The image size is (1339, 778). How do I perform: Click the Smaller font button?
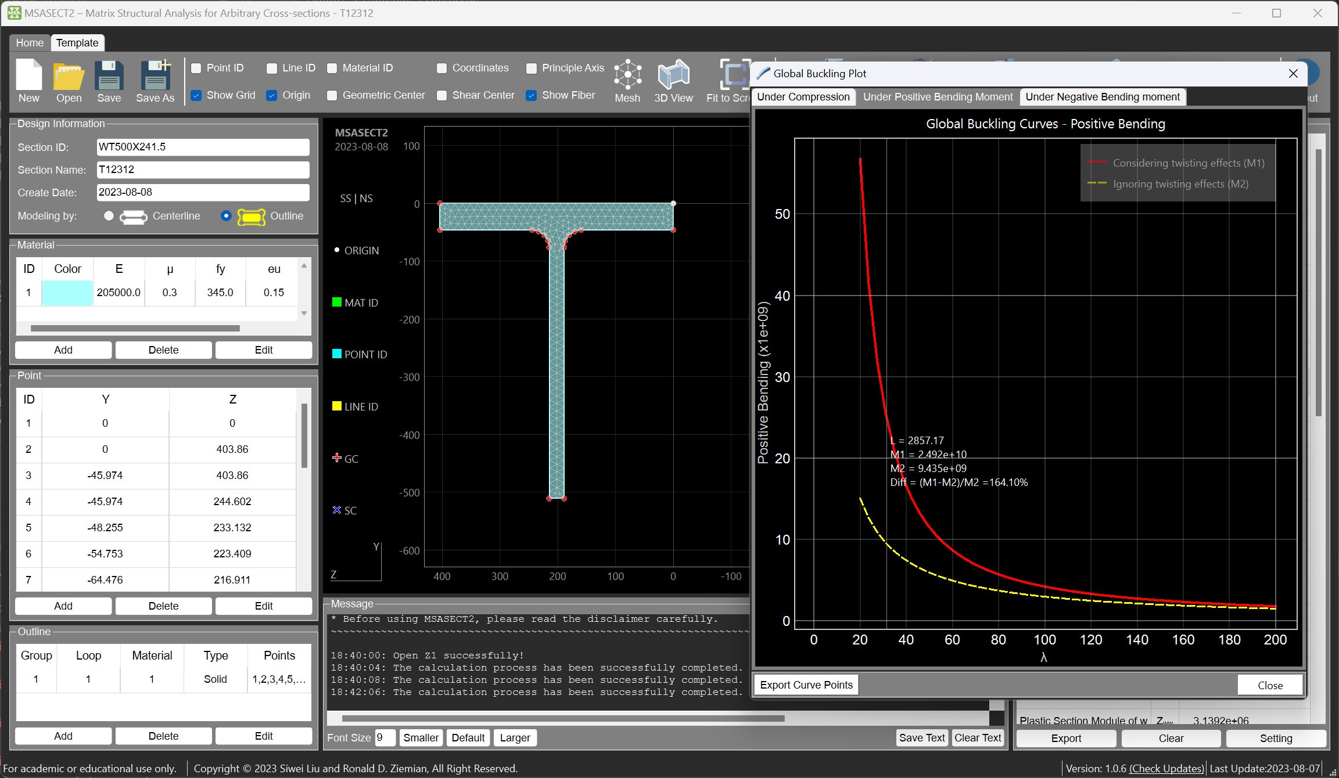point(421,737)
